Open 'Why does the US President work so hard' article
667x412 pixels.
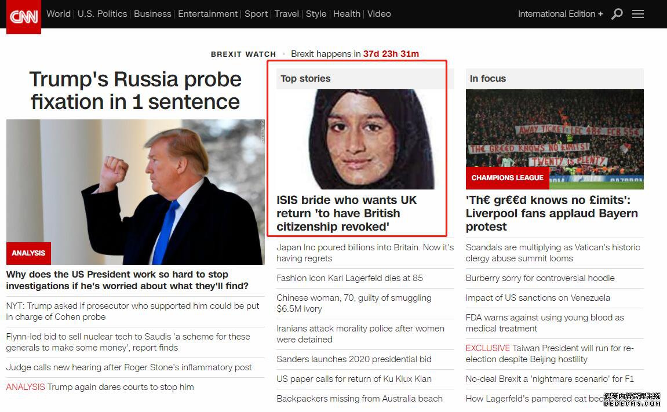(127, 280)
